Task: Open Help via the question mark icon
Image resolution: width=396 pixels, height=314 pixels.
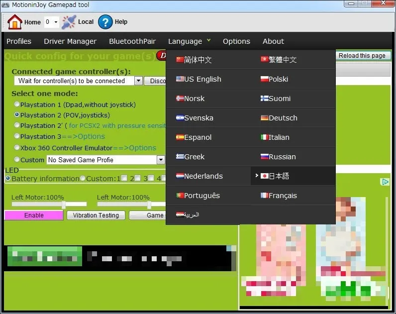Action: [x=105, y=22]
